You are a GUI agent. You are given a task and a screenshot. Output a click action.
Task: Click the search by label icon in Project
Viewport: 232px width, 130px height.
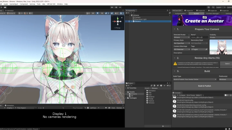tap(158, 86)
